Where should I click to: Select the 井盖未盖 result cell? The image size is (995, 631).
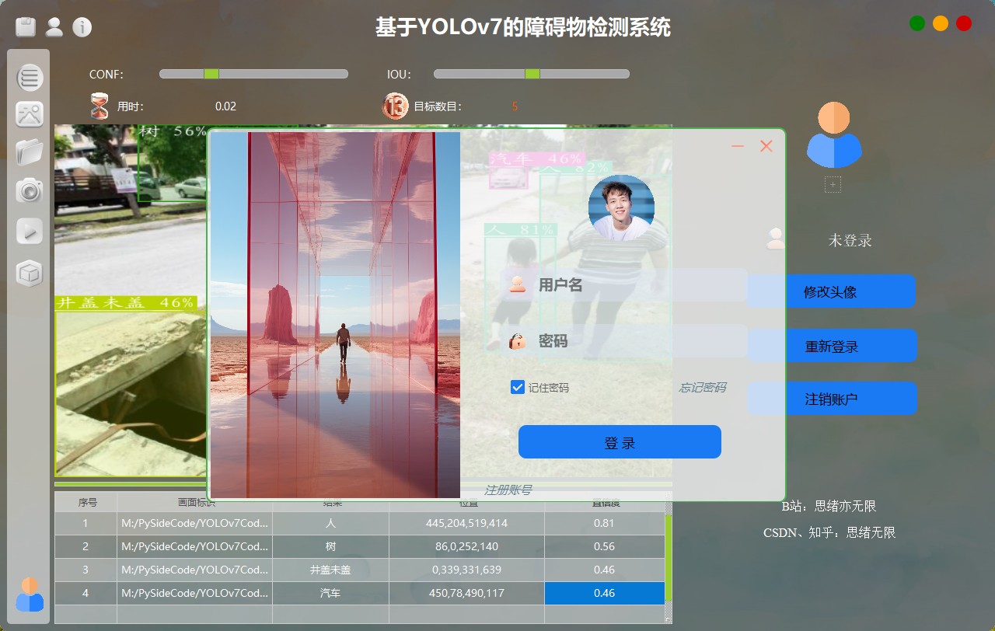(331, 570)
